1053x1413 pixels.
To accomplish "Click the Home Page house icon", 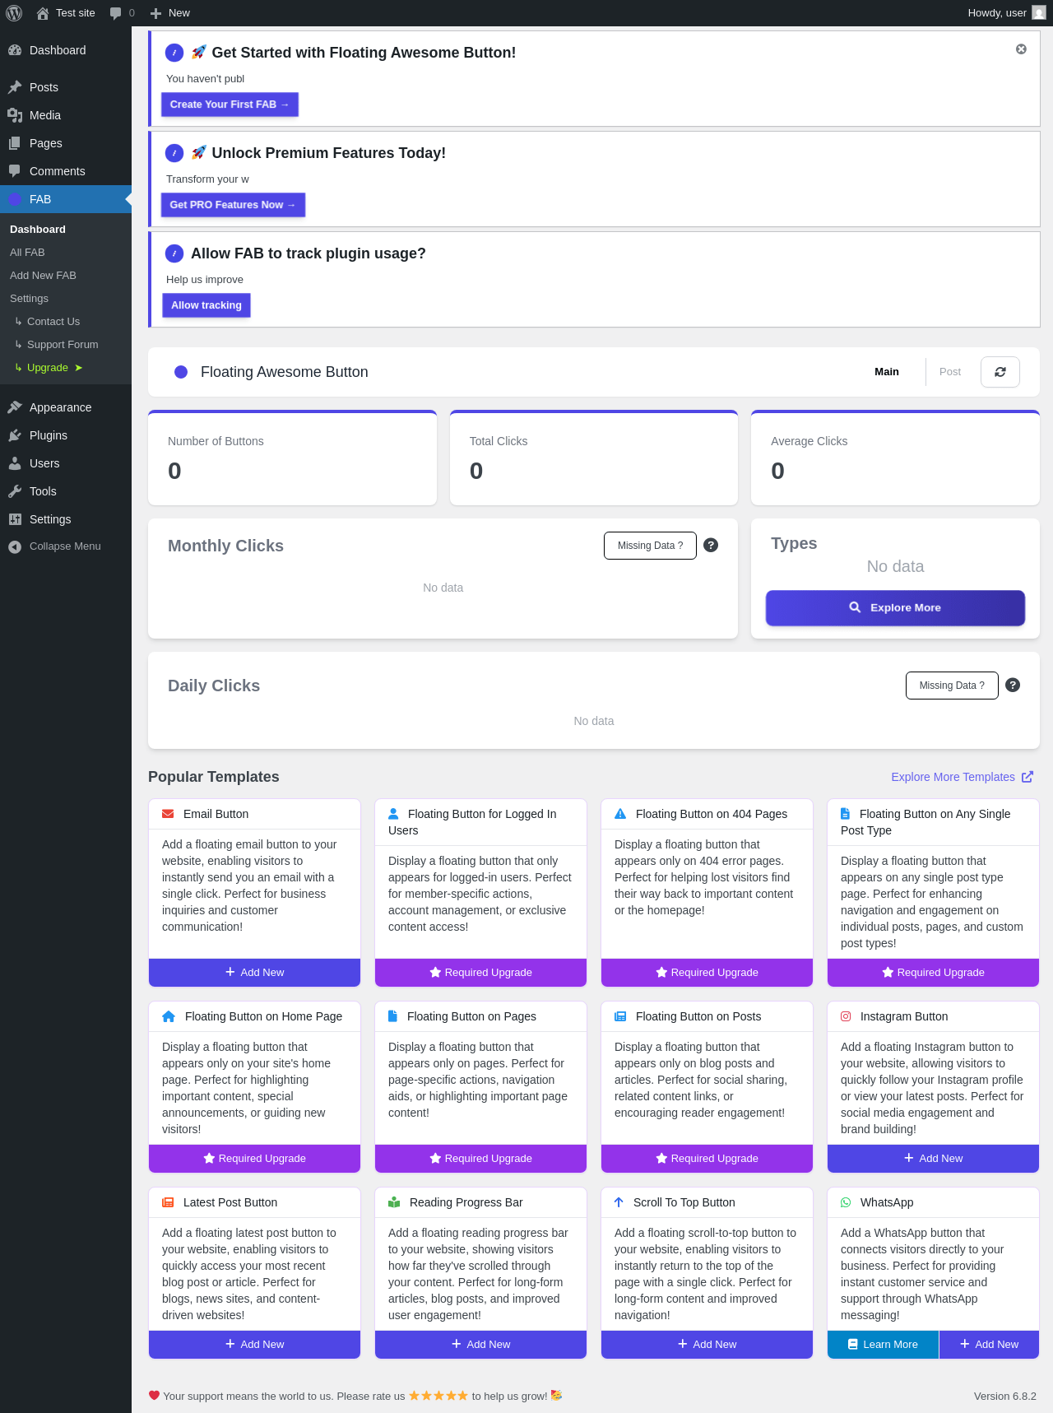I will coord(169,1016).
